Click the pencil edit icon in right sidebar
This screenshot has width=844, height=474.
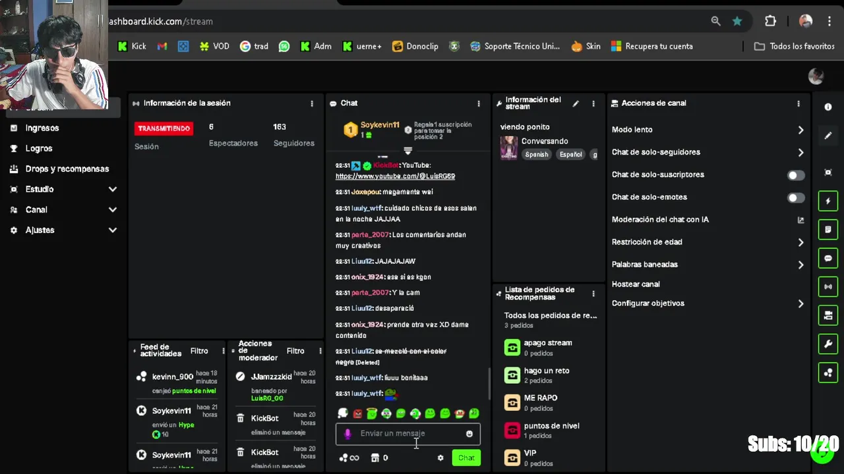tap(828, 136)
